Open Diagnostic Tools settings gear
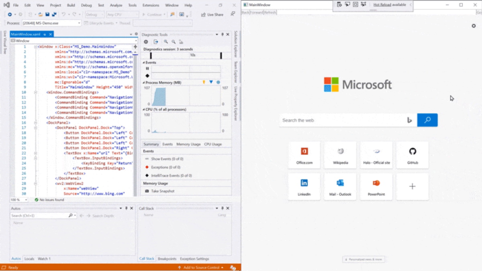 tap(145, 42)
